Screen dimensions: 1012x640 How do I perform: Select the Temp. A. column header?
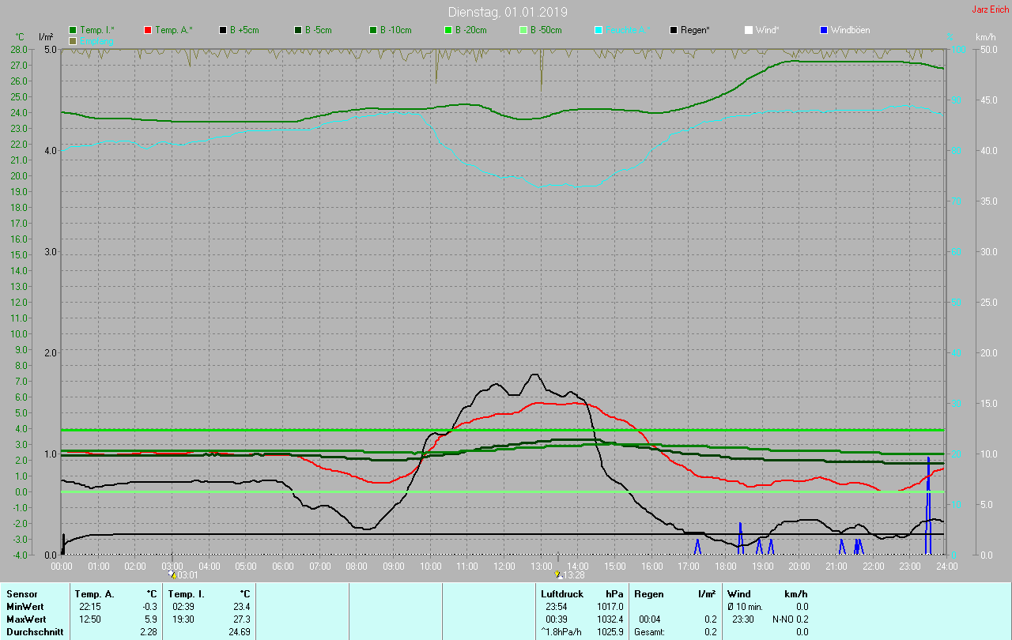point(95,593)
